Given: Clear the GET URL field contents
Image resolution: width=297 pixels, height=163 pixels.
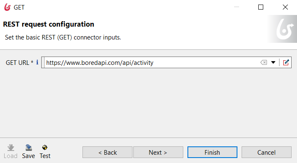Looking at the screenshot, I should click(x=264, y=62).
